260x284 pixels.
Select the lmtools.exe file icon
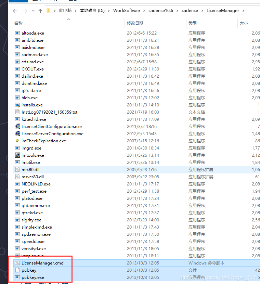click(17, 155)
